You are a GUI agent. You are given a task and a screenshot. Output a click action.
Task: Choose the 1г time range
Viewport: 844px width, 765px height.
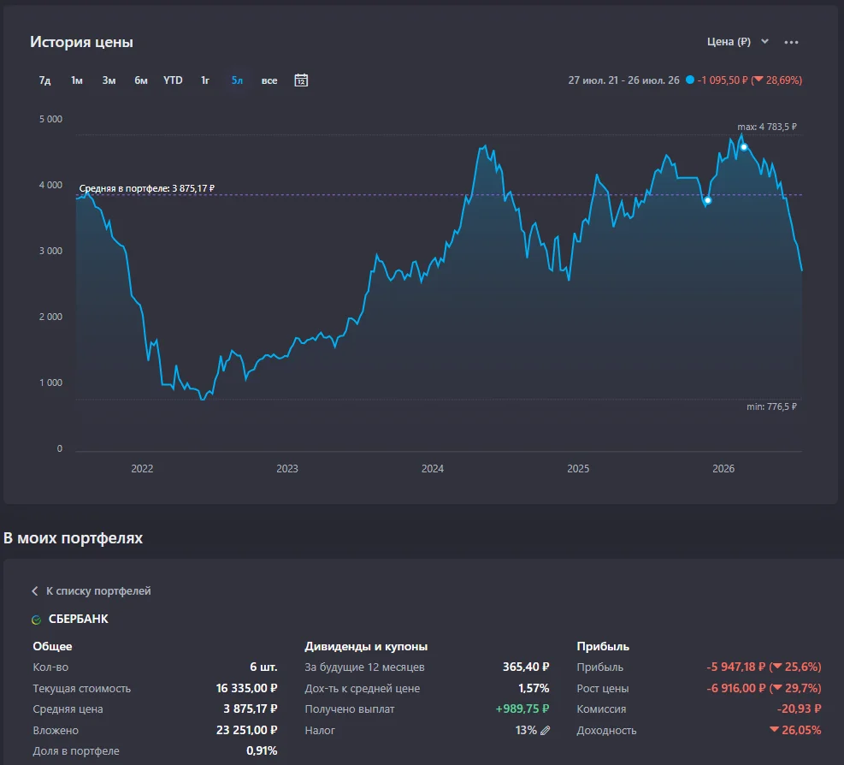[x=205, y=80]
